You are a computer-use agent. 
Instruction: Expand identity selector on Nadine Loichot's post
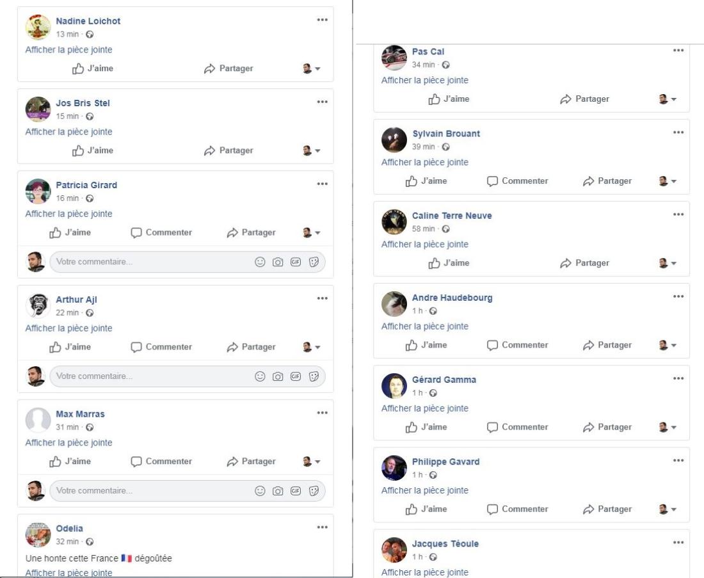(312, 68)
